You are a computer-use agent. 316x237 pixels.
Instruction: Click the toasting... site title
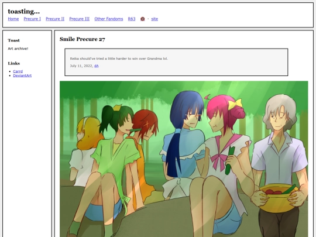(x=24, y=11)
